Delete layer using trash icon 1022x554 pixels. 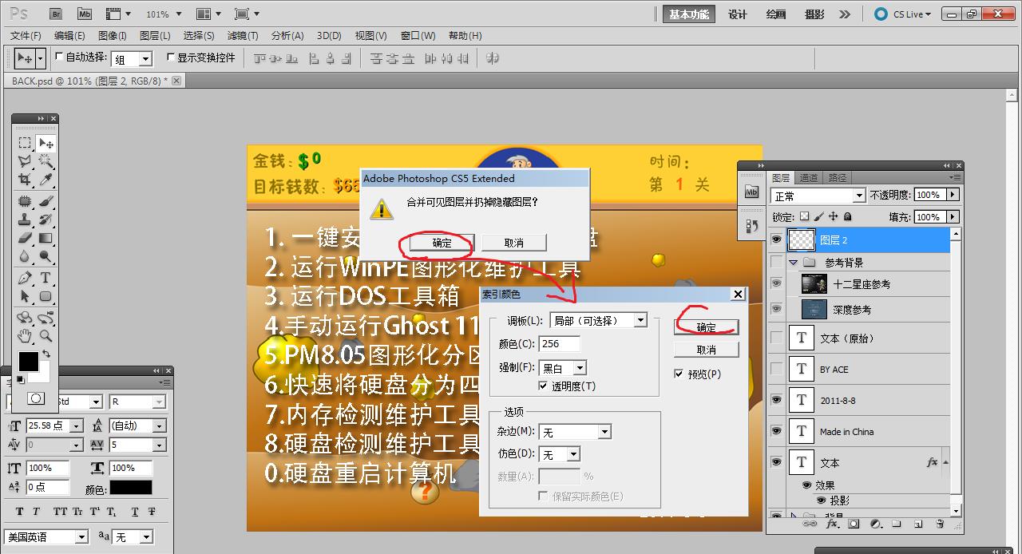940,524
